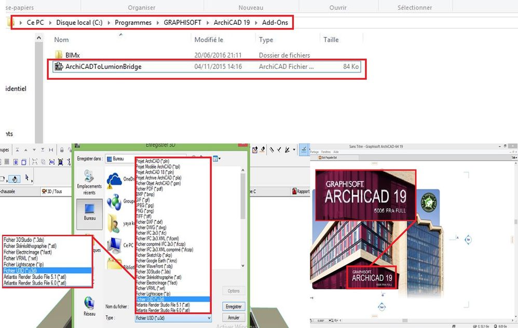The width and height of the screenshot is (518, 328).
Task: Switch to the 3D / Tous tab
Action: coord(52,191)
